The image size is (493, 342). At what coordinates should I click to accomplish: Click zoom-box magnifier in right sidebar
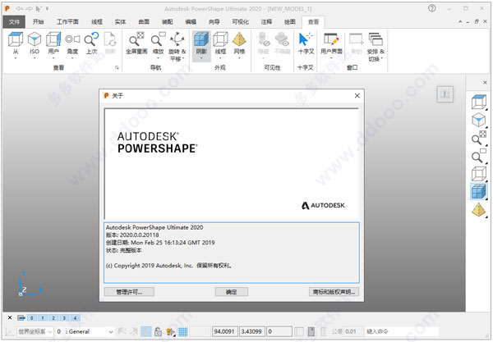click(479, 156)
